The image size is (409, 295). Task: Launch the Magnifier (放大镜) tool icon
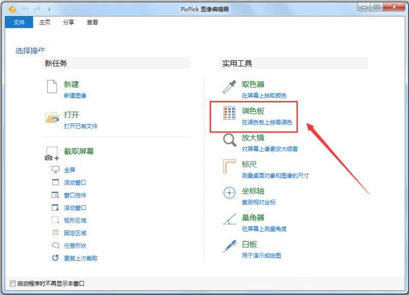pos(230,140)
